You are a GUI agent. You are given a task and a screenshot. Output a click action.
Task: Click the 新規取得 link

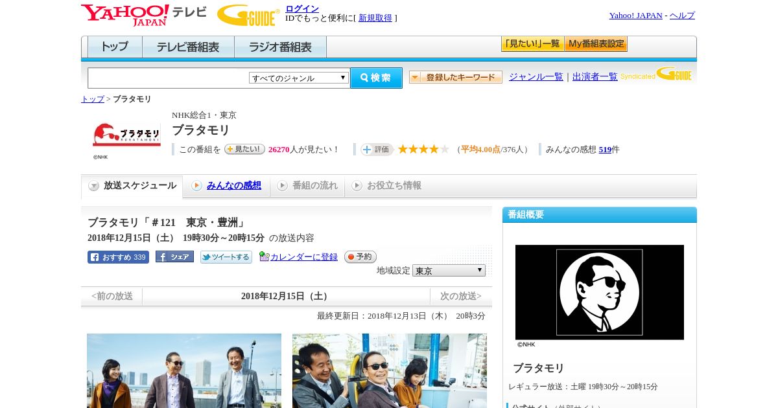375,18
